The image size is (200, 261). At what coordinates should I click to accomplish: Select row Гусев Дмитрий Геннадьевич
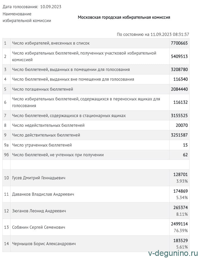tap(39, 178)
